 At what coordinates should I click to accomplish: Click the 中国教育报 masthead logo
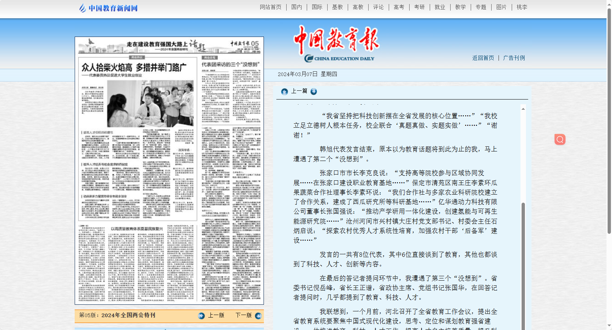pyautogui.click(x=337, y=44)
